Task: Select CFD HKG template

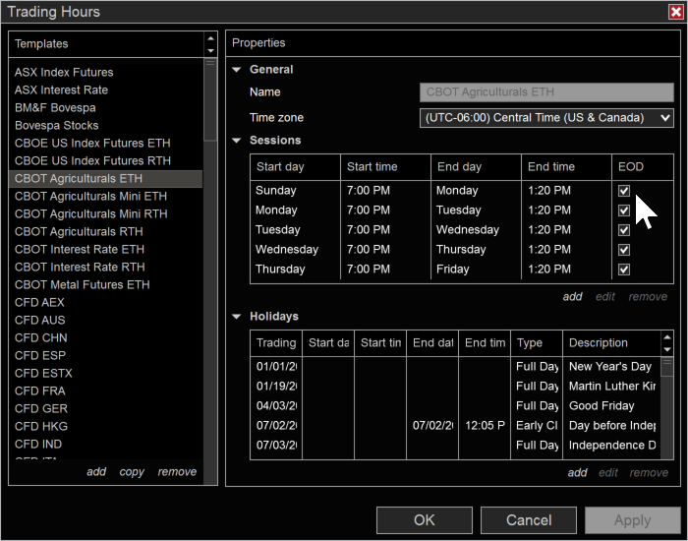Action: coord(105,426)
